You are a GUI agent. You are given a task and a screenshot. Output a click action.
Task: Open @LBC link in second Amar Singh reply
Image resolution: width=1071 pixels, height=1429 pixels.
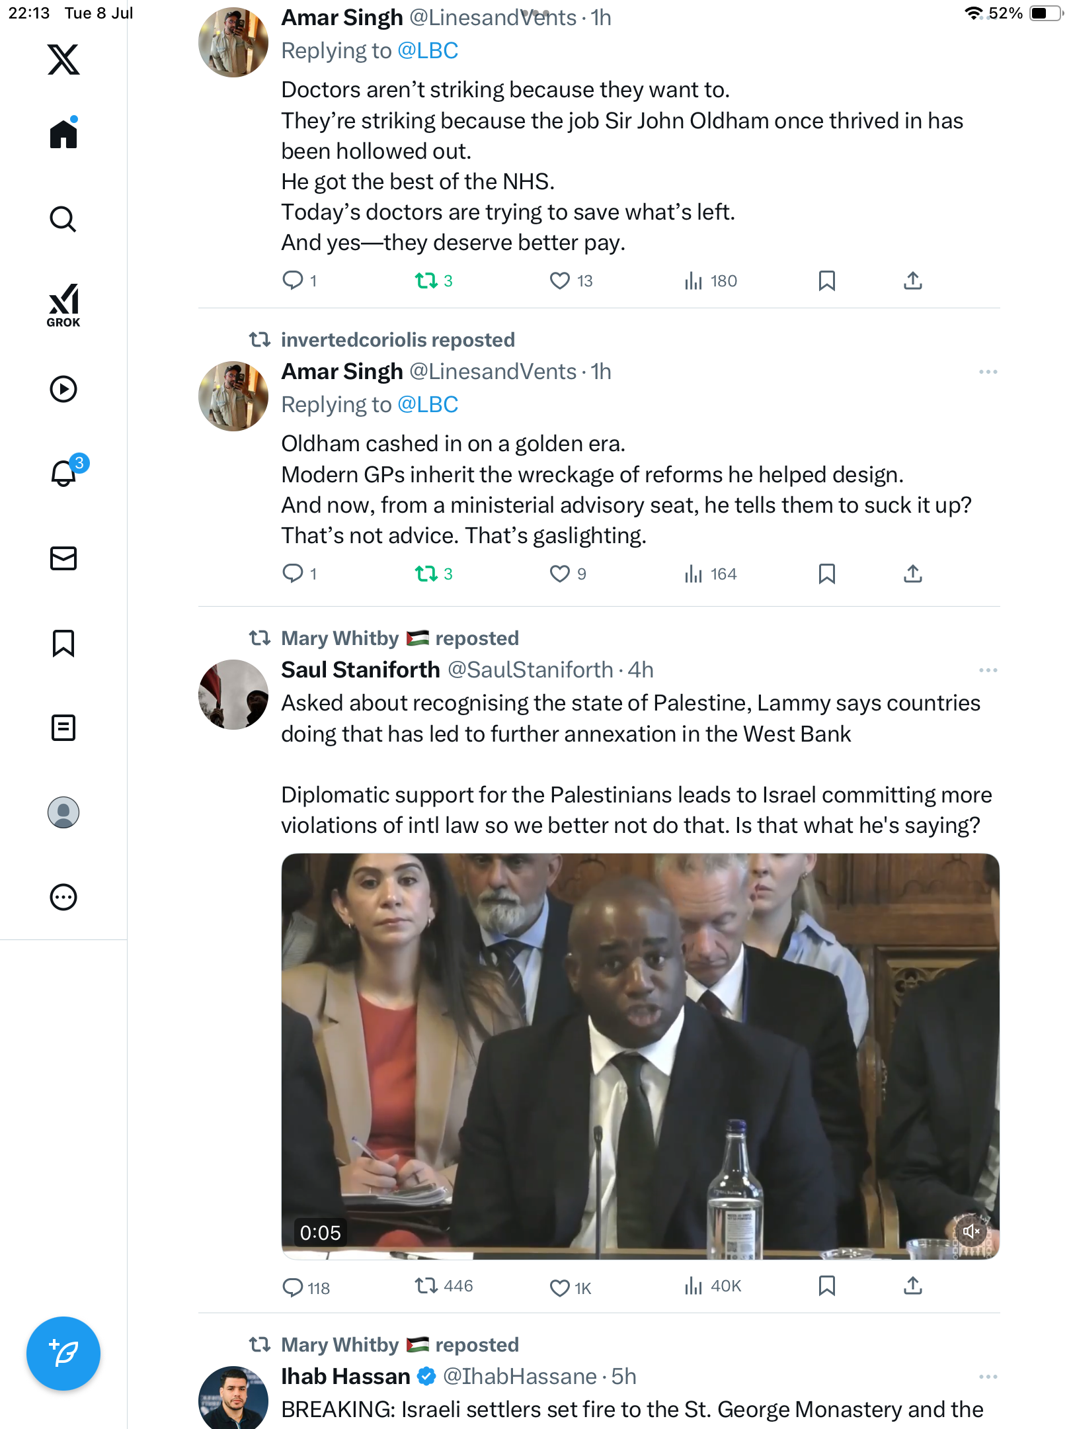[x=428, y=404]
